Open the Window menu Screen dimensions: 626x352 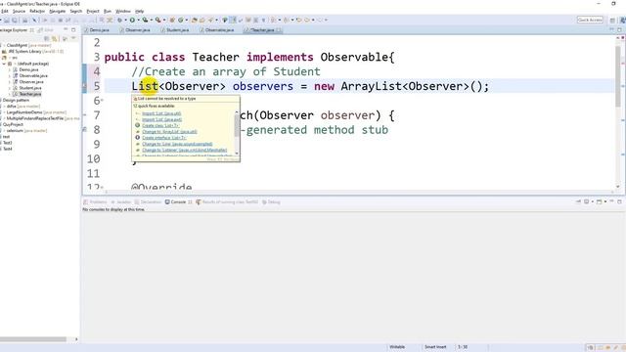coord(123,11)
